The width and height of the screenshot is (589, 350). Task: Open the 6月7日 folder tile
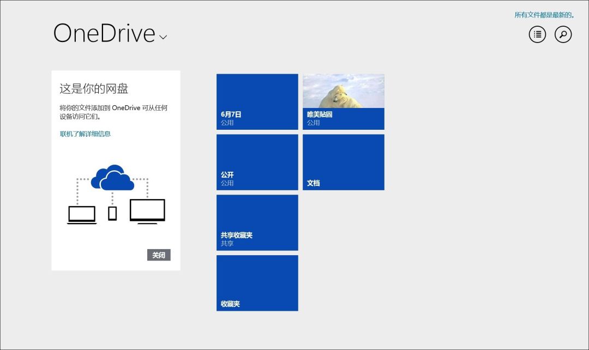[257, 102]
